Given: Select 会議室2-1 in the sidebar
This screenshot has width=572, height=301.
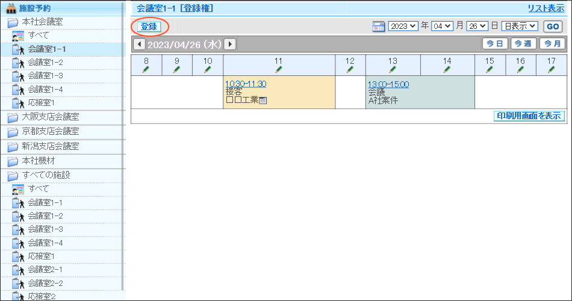Looking at the screenshot, I should click(x=45, y=269).
